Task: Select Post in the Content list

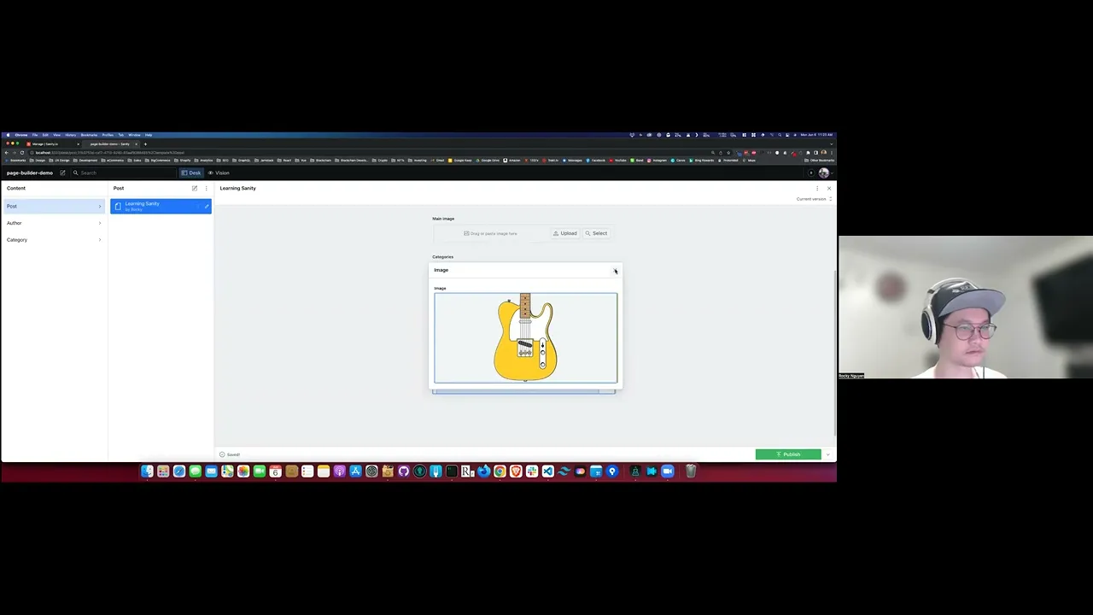Action: [x=53, y=206]
